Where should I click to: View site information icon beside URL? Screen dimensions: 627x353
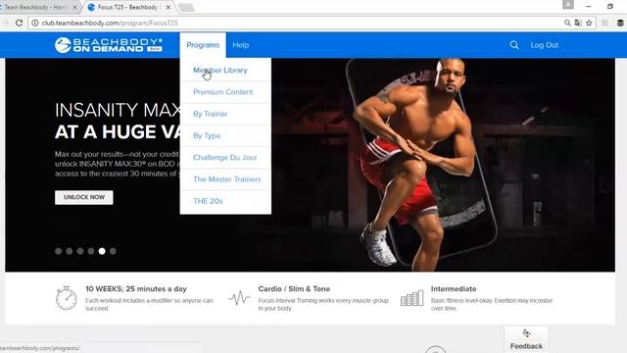click(x=35, y=23)
